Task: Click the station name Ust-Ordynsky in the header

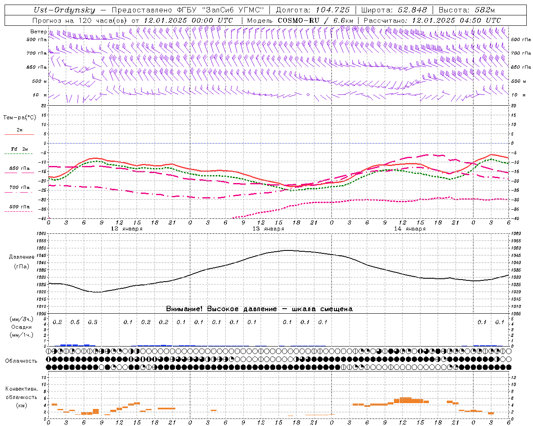Action: click(x=64, y=10)
